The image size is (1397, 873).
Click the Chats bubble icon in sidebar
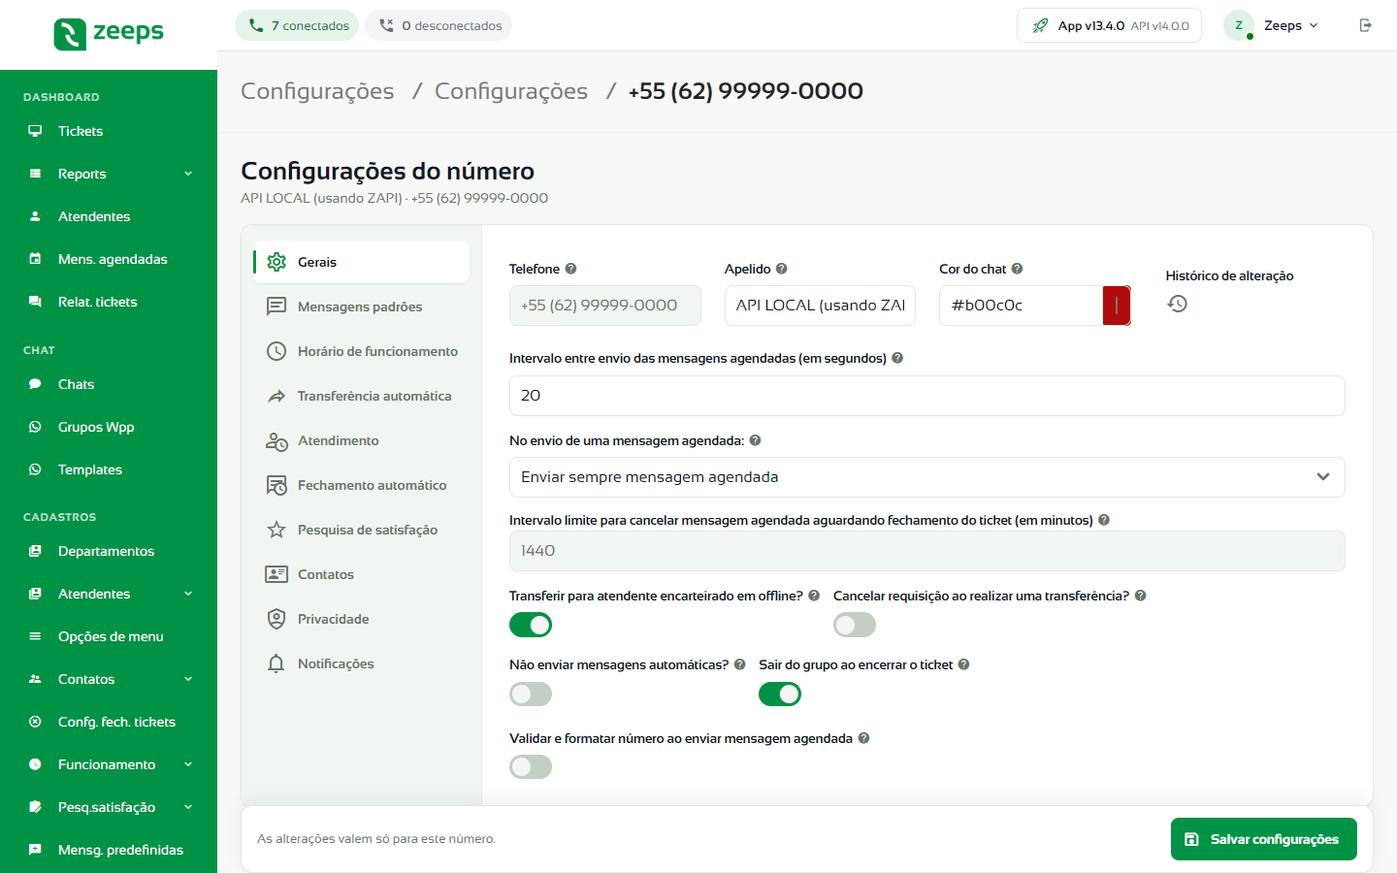(35, 384)
